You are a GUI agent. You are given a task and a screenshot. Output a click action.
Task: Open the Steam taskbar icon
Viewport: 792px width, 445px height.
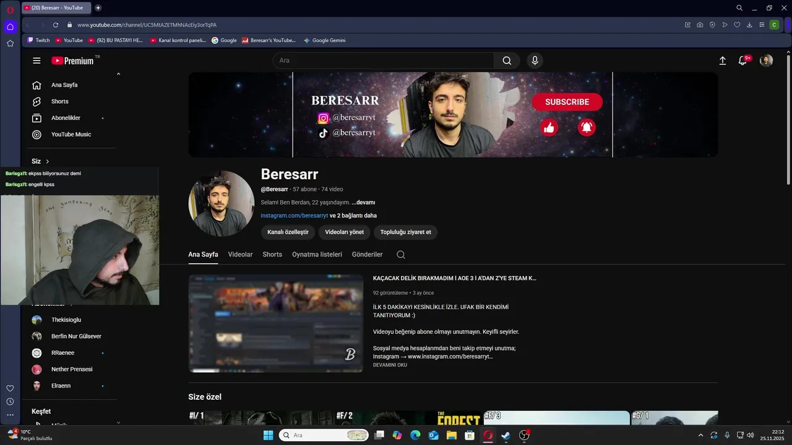click(506, 435)
